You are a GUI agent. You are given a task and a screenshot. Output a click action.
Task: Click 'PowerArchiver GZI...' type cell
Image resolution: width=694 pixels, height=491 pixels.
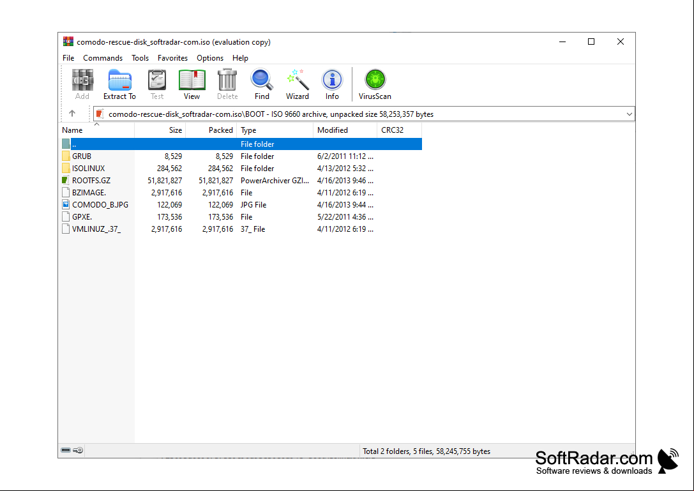pos(275,180)
